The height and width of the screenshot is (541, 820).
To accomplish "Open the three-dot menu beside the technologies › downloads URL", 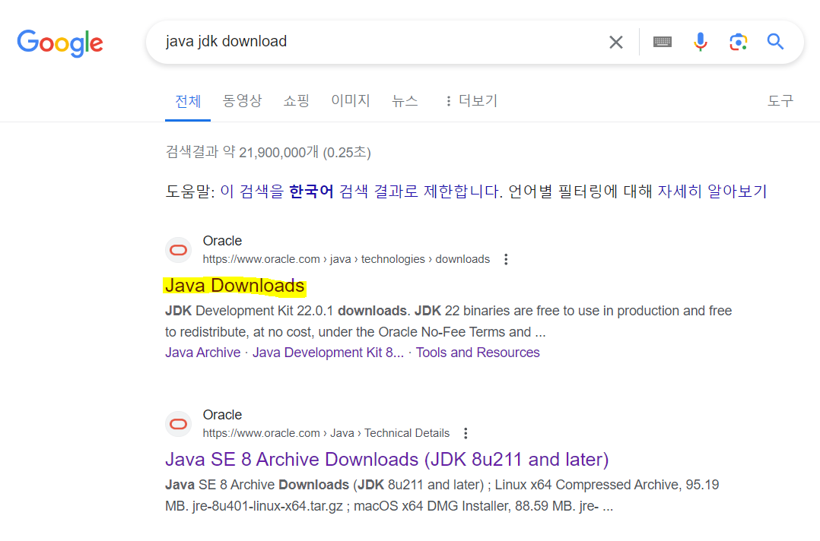I will (x=506, y=260).
